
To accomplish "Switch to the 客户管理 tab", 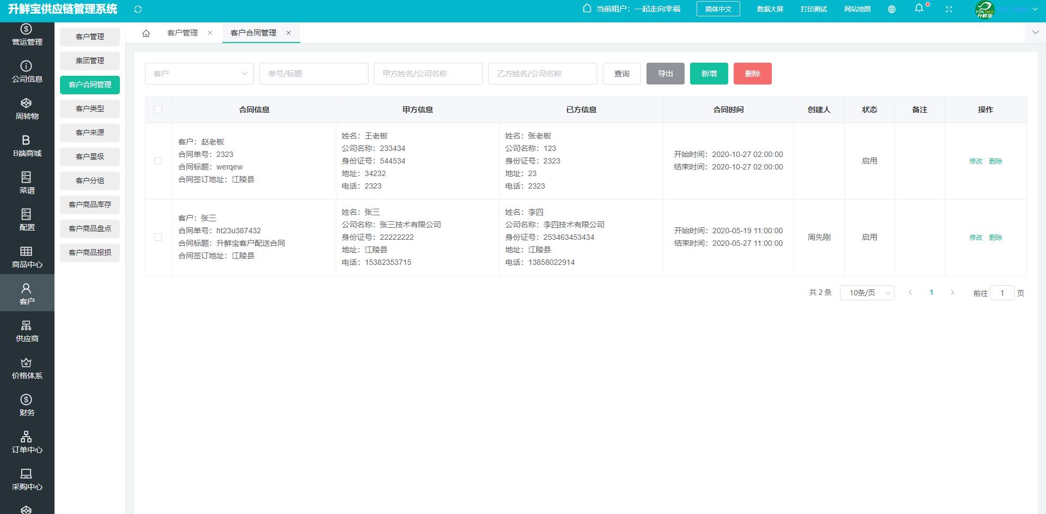I will pos(183,33).
